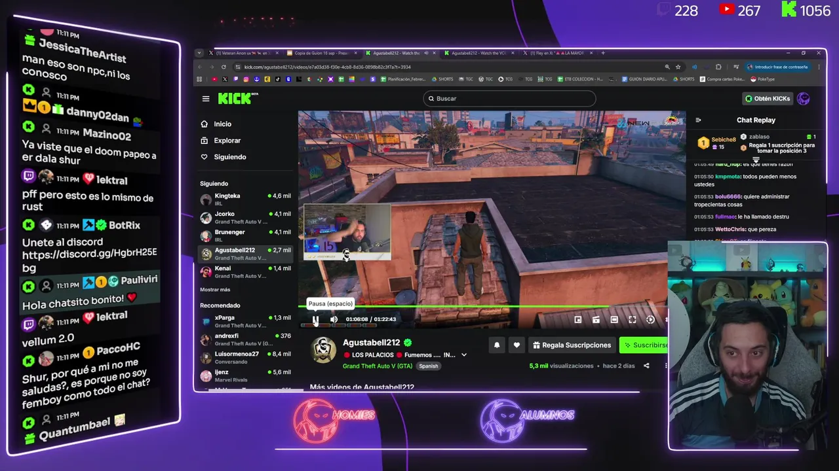The width and height of the screenshot is (839, 471).
Task: Click the Spanish language tag
Action: tap(429, 366)
